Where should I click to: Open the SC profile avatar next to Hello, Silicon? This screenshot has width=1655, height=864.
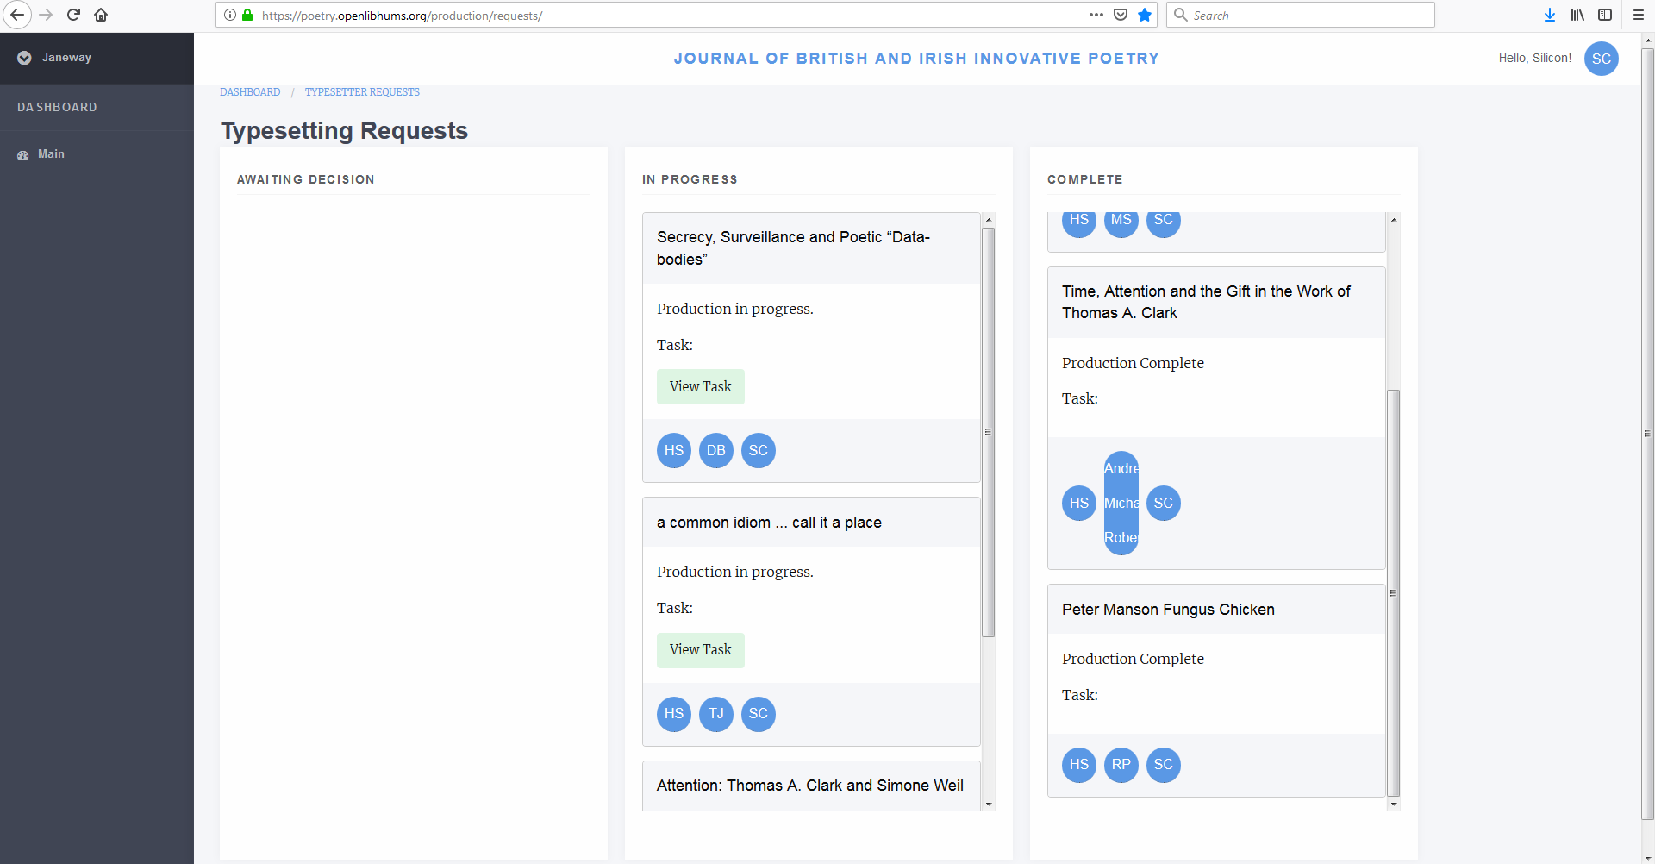(1601, 59)
